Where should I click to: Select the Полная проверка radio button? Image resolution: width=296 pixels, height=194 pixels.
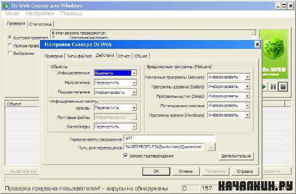[x=10, y=45]
